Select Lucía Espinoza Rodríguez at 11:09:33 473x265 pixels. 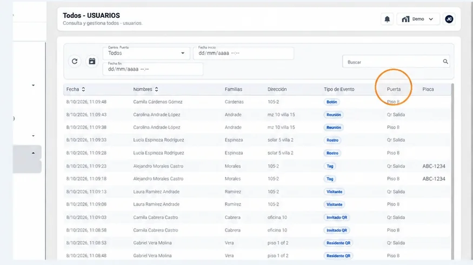click(x=158, y=140)
